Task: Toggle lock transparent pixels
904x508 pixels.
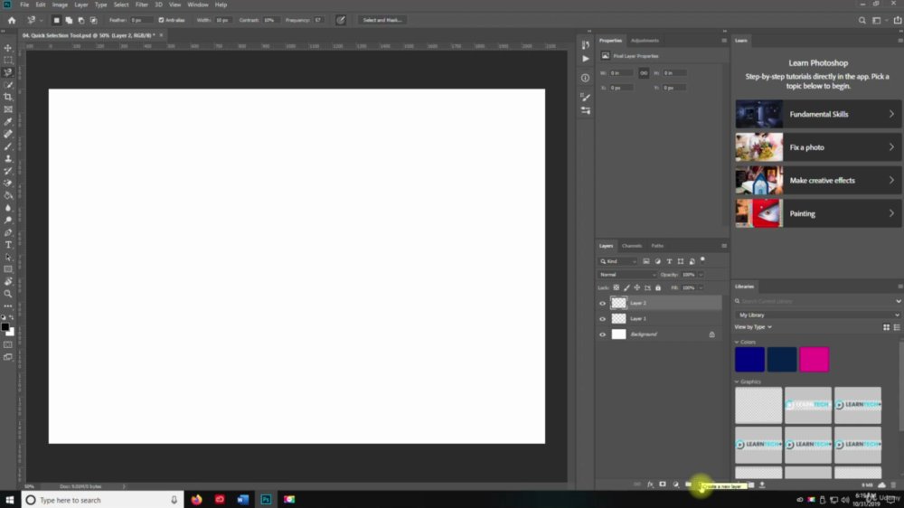Action: click(x=617, y=287)
